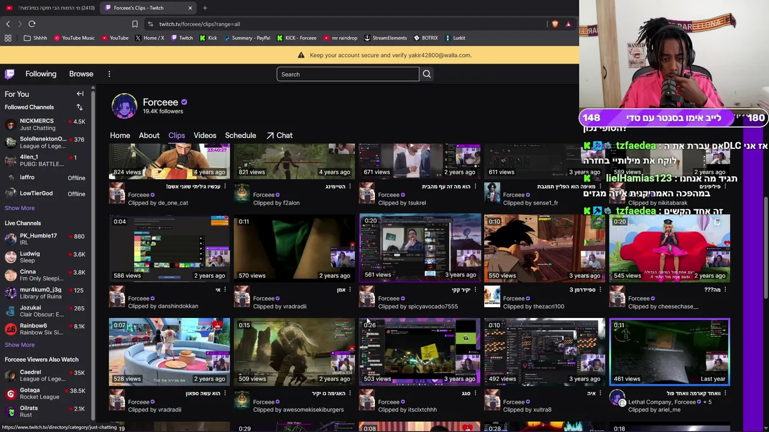Image resolution: width=769 pixels, height=432 pixels.
Task: Open the KICK - Forceee bookmark
Action: pyautogui.click(x=297, y=38)
